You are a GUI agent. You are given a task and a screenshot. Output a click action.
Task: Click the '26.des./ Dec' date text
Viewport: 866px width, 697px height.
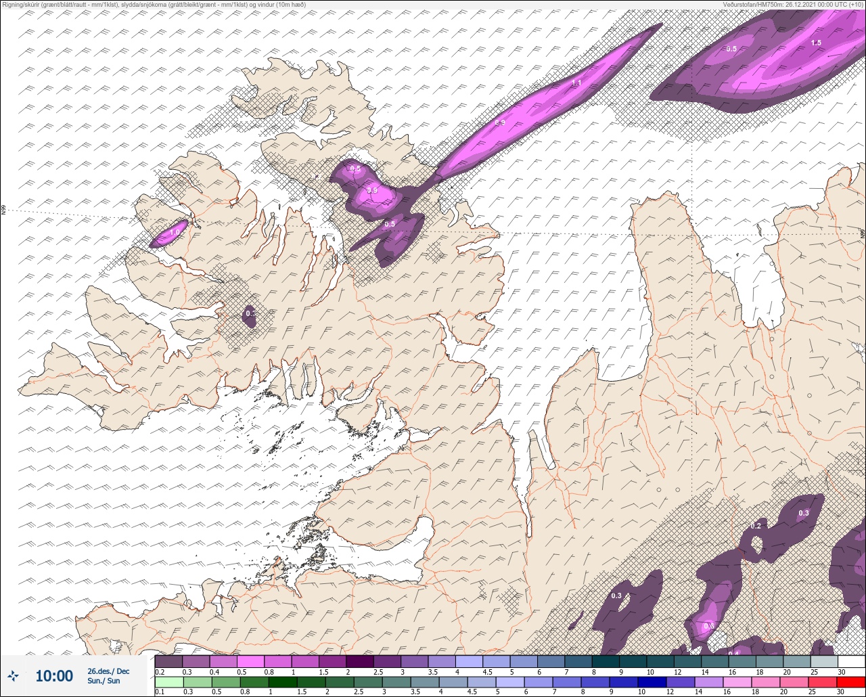point(108,671)
